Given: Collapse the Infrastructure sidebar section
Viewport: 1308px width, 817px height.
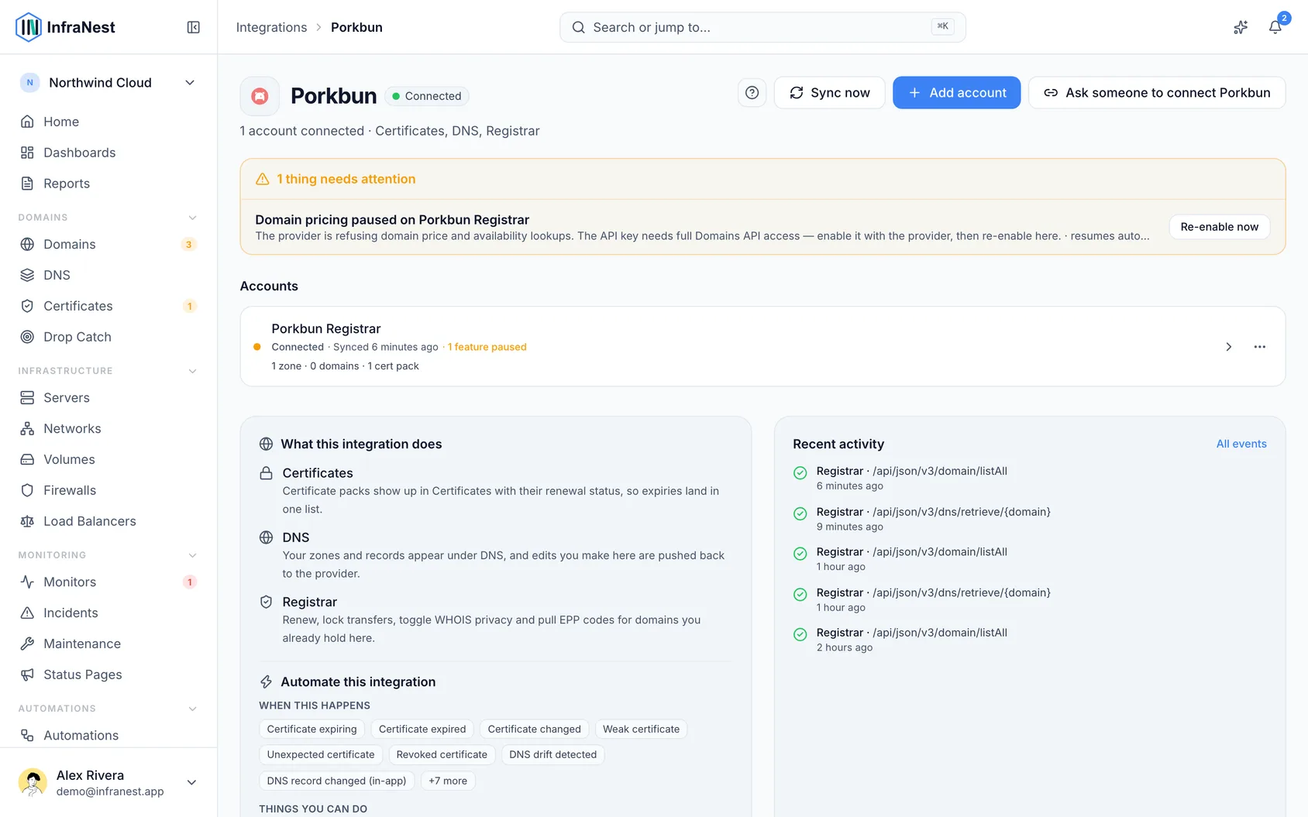Looking at the screenshot, I should click(193, 371).
